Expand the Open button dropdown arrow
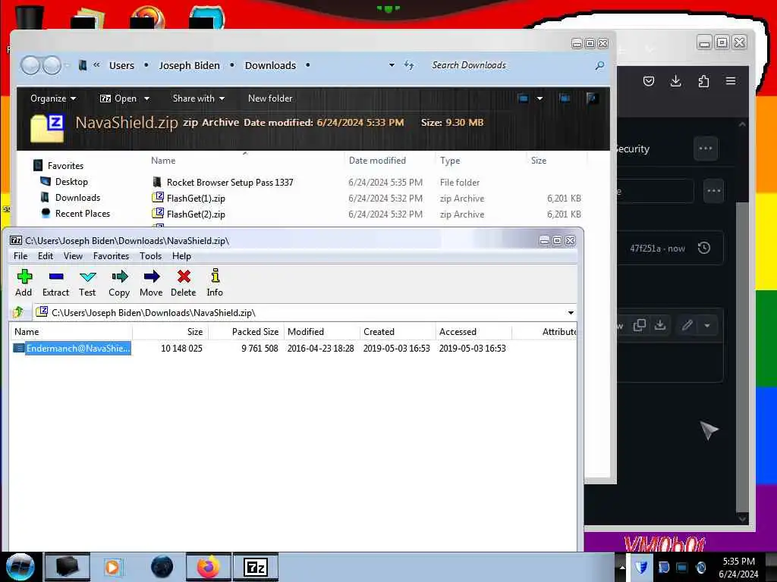This screenshot has height=582, width=777. 146,99
